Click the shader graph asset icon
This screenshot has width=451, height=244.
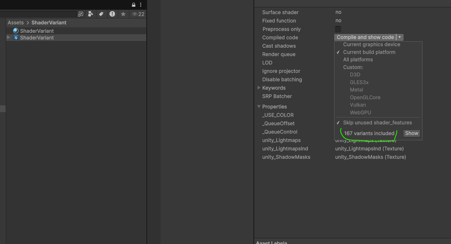click(16, 38)
